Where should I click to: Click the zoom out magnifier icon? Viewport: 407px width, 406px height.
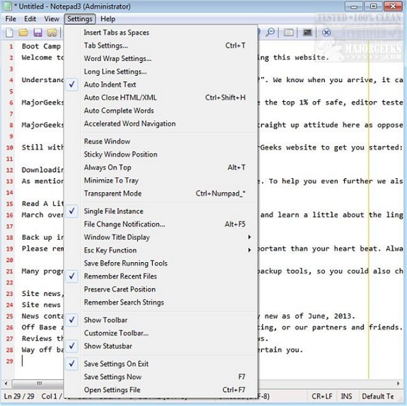(x=270, y=32)
